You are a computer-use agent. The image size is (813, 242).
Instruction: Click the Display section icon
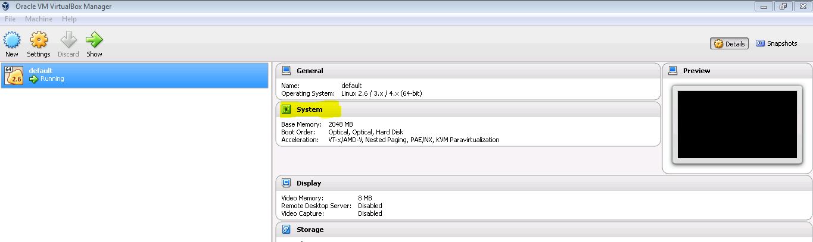[286, 183]
